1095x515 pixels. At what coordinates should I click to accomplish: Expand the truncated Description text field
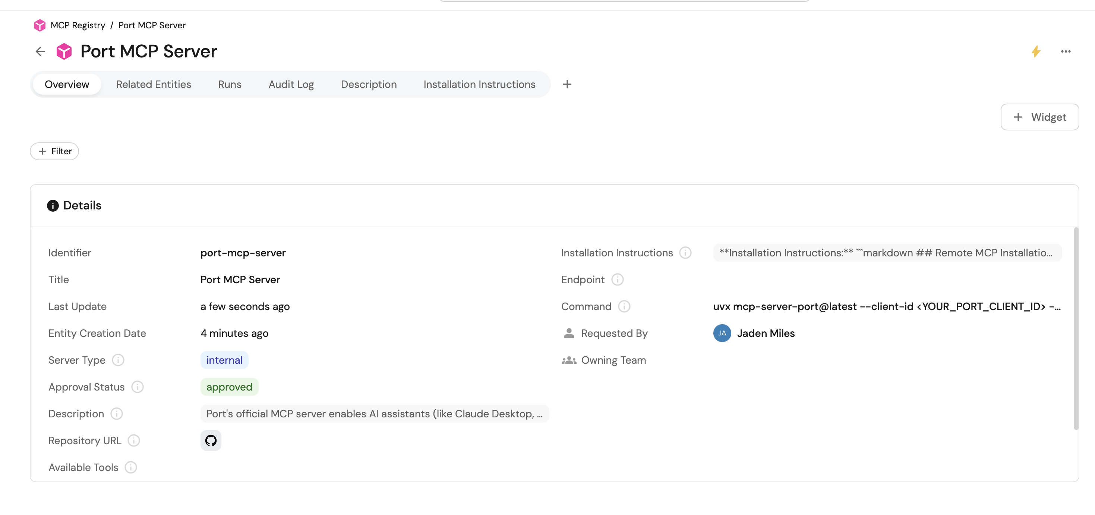[x=374, y=413]
